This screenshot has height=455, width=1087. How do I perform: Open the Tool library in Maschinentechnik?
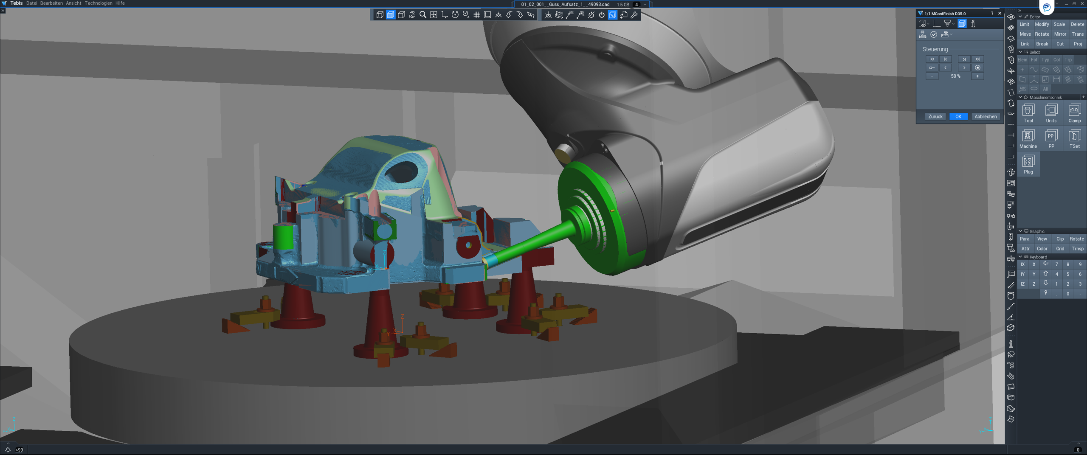click(1028, 113)
